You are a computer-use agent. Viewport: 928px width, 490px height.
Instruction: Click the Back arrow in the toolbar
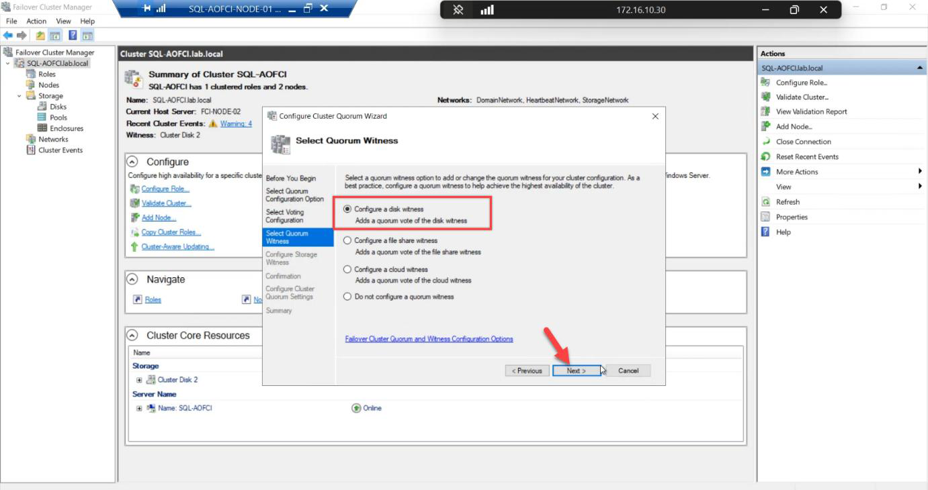click(x=8, y=36)
